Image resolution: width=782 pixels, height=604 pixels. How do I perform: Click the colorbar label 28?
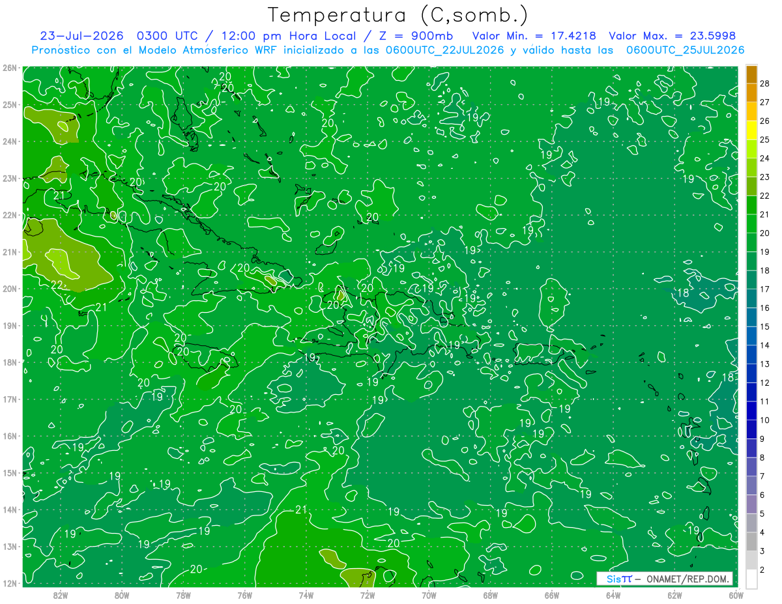click(x=765, y=83)
